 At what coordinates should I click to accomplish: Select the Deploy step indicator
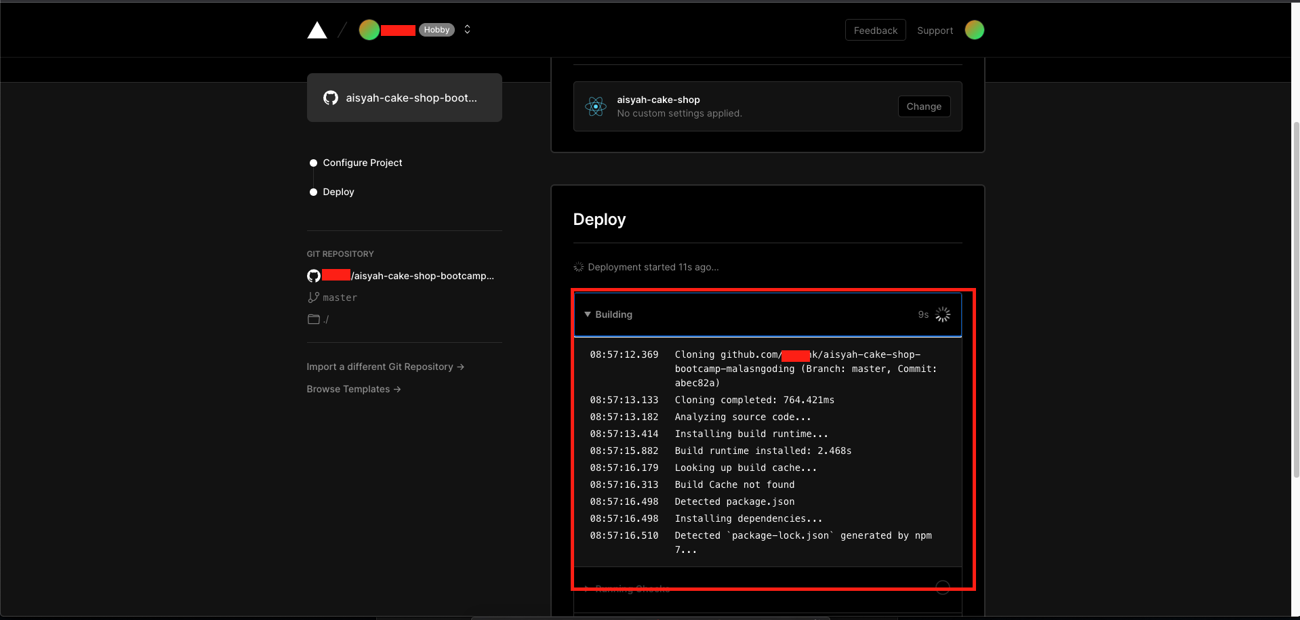[312, 192]
